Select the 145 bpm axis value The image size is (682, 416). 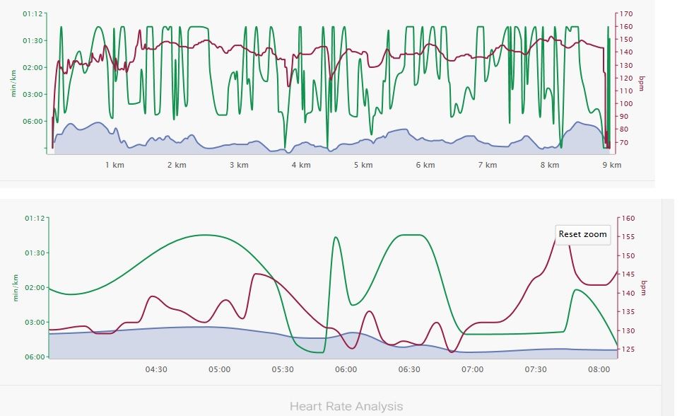click(x=628, y=275)
